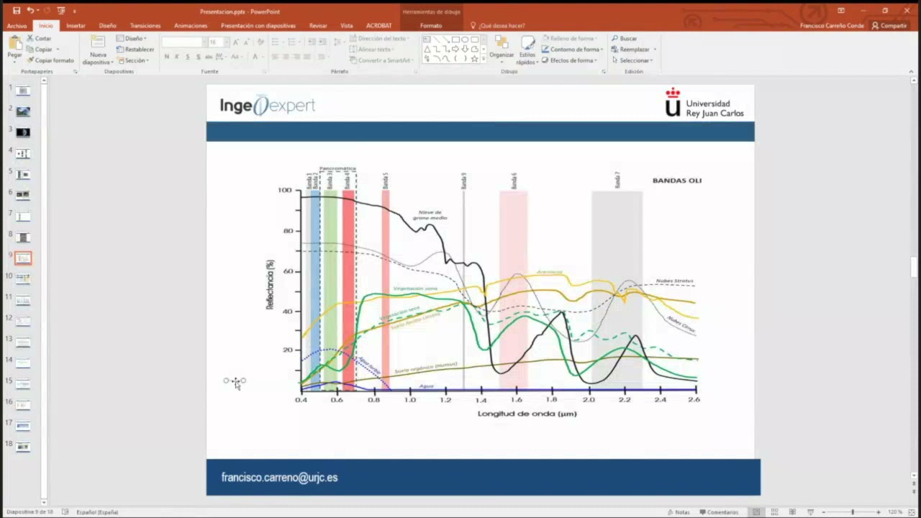Click Francisco Carreño Conde account name
Screen dimensions: 921x518
tap(832, 26)
